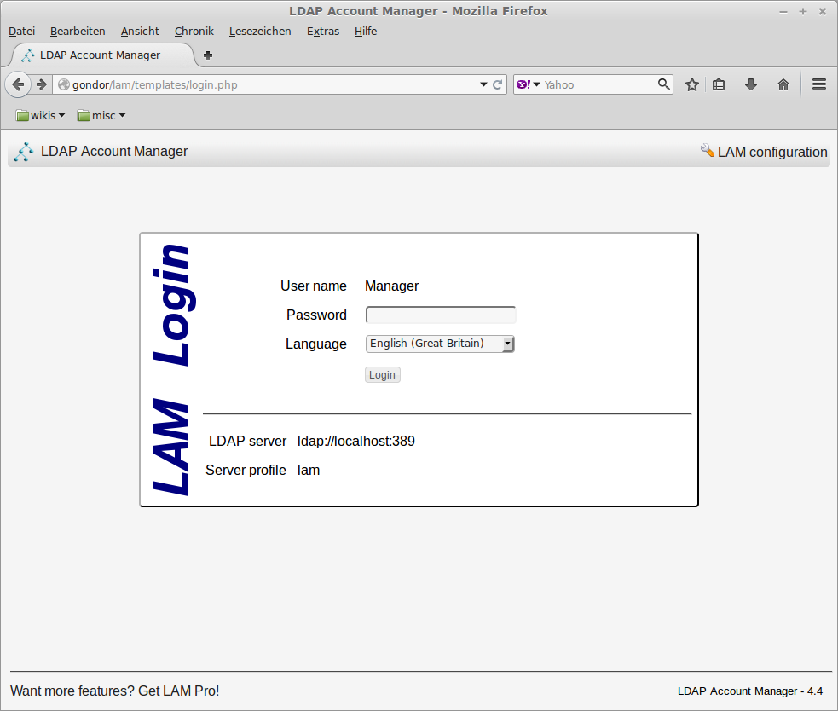The image size is (838, 711).
Task: Go to the home page icon
Action: tap(783, 84)
